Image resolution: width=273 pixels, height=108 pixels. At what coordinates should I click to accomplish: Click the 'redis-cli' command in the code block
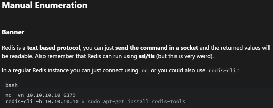pos(19,101)
